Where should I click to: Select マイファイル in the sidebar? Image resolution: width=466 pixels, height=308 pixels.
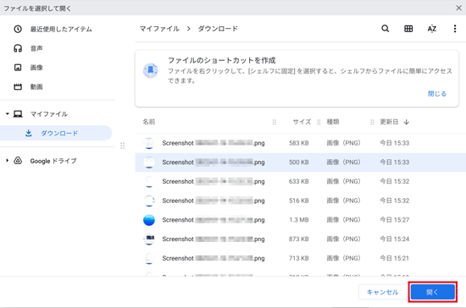[x=49, y=114]
